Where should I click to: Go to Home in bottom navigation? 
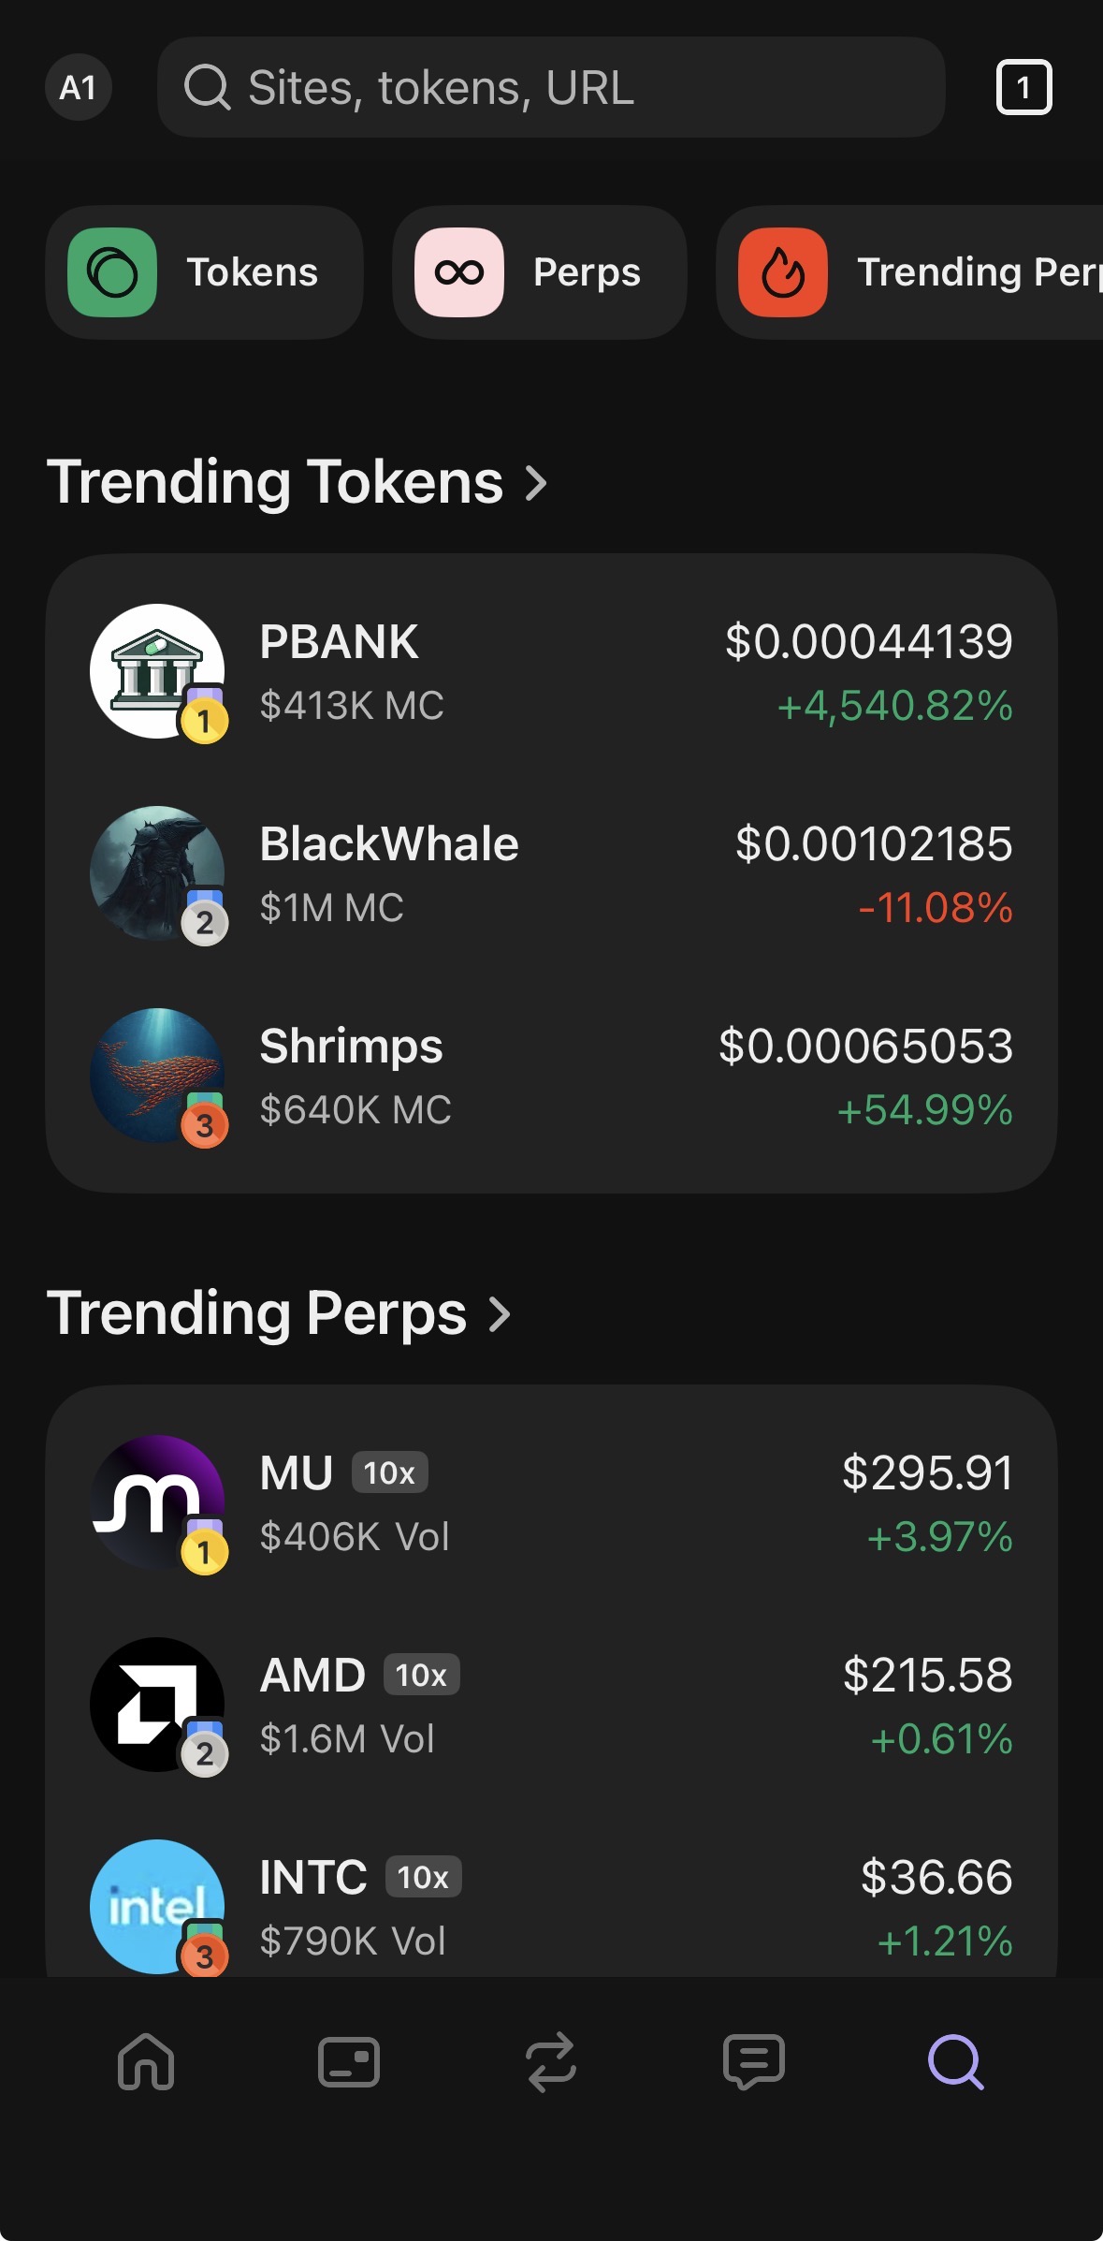pos(146,2061)
